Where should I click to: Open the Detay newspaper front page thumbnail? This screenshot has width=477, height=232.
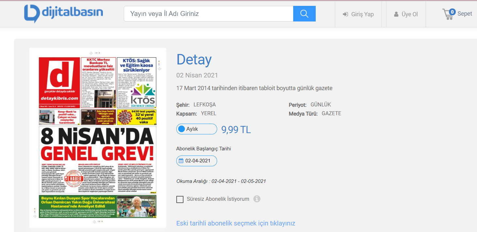(x=98, y=138)
